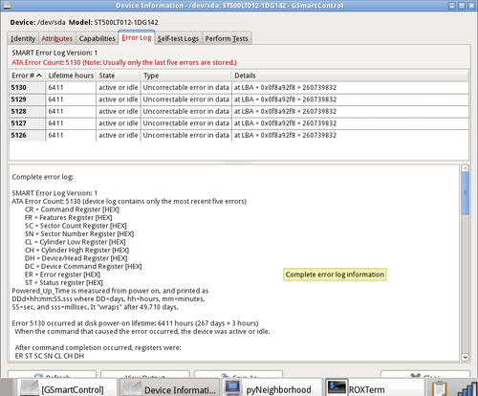Image resolution: width=478 pixels, height=396 pixels.
Task: Activate the Device Informati... taskbar entry
Action: click(170, 388)
